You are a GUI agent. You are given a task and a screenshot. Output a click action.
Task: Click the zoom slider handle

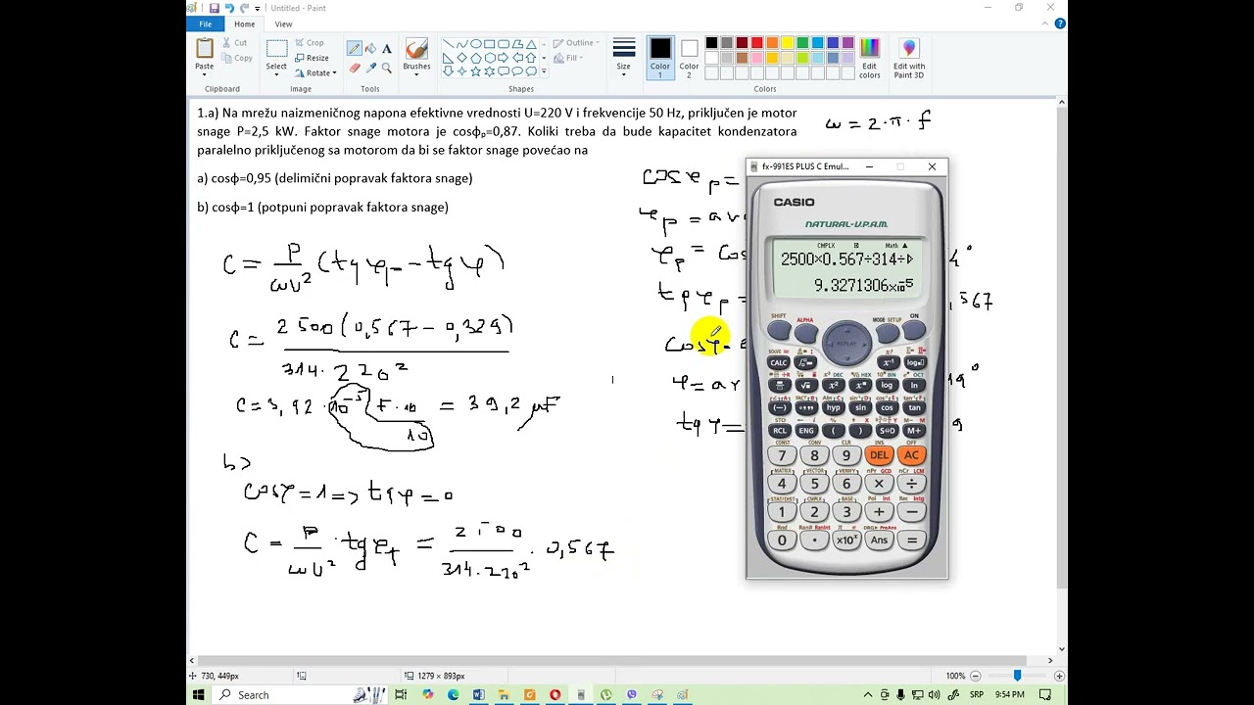[1017, 676]
